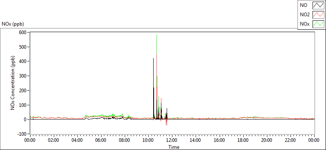
Task: Click the NO black plot sample icon
Action: 319,5
